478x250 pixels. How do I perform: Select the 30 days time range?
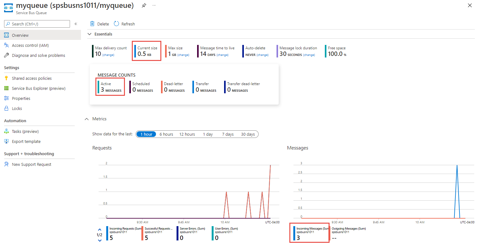coord(248,134)
